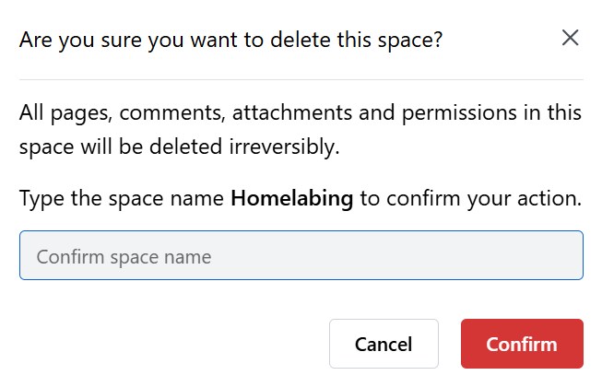602x387 pixels.
Task: Select the white Cancel button
Action: [x=384, y=344]
